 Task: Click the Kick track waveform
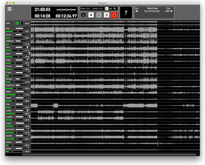coord(115,30)
